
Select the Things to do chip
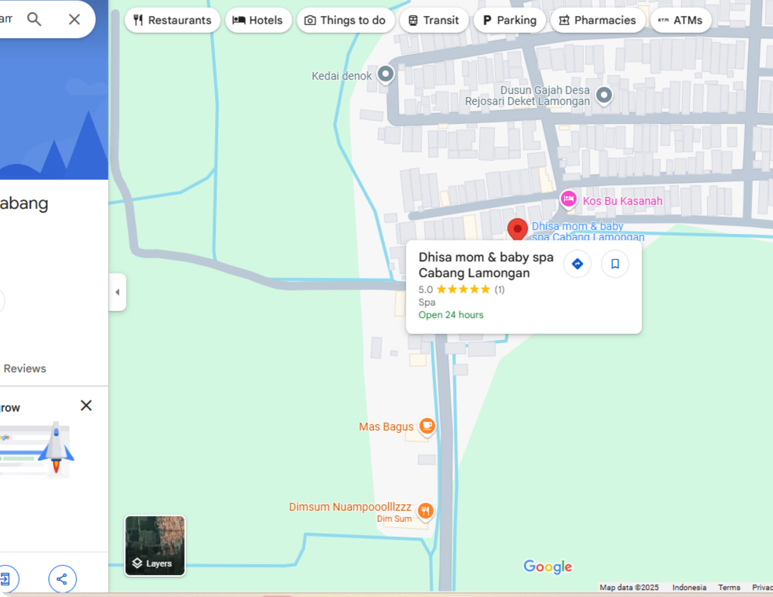(346, 20)
